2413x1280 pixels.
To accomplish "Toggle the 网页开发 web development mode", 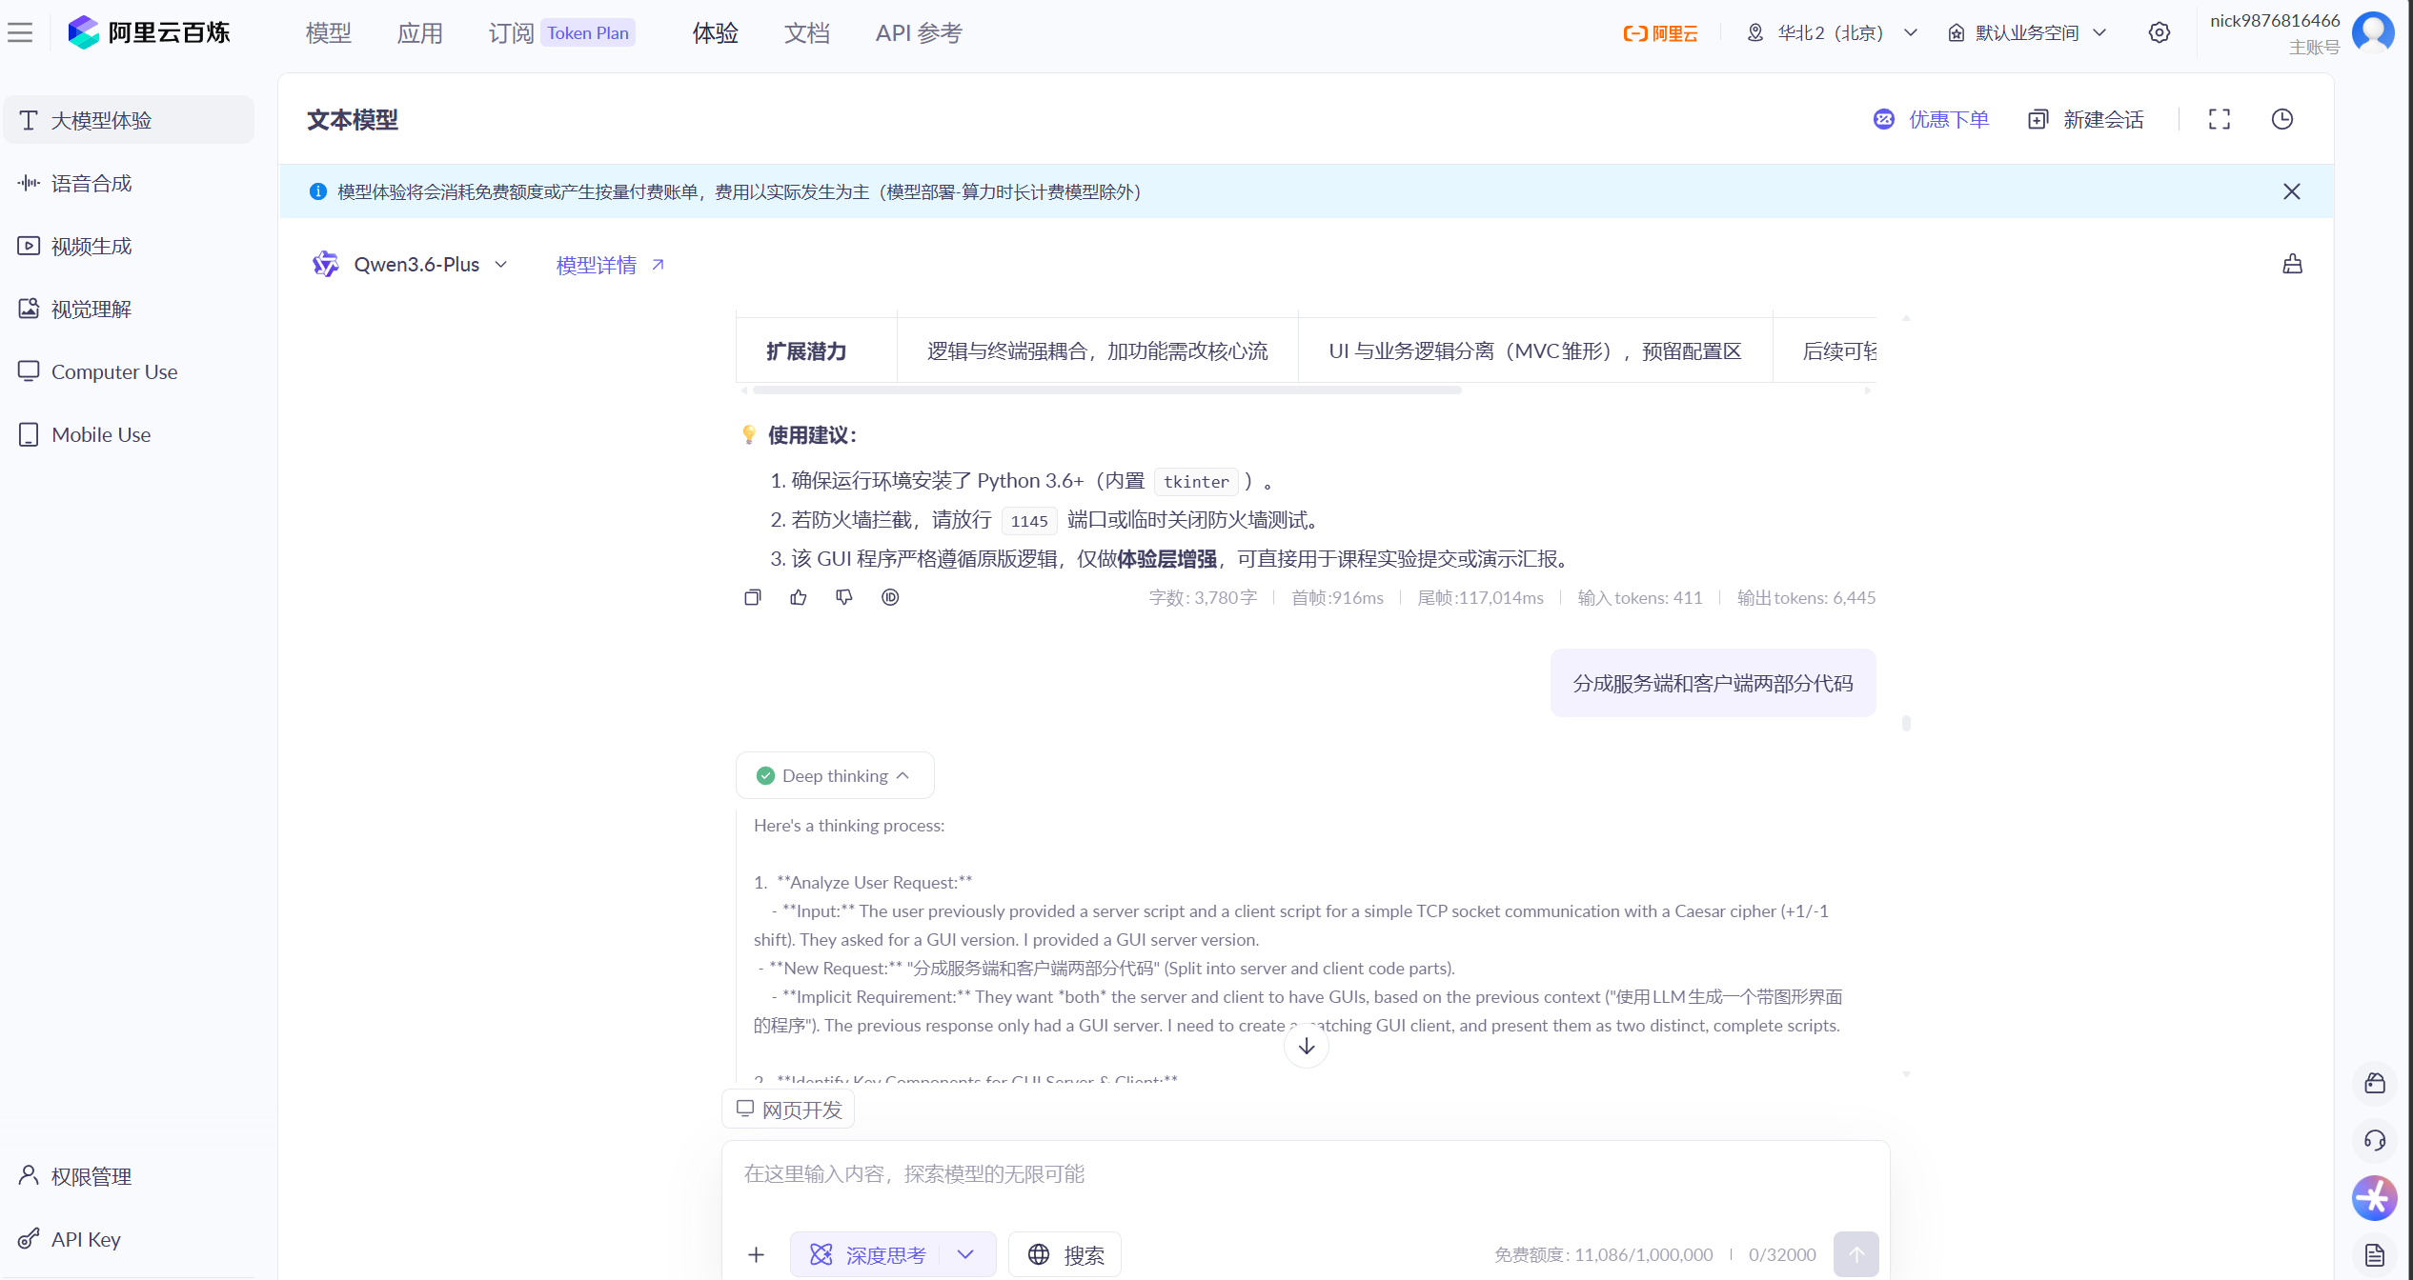I will [788, 1110].
